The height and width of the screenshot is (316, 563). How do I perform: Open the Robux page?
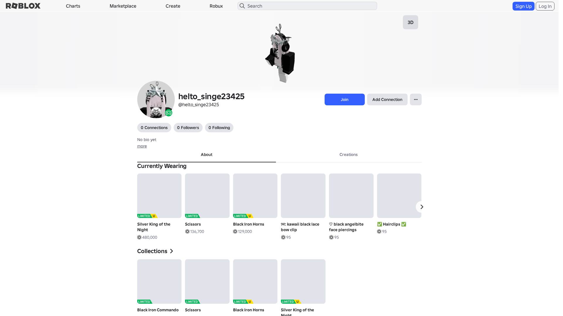216,6
